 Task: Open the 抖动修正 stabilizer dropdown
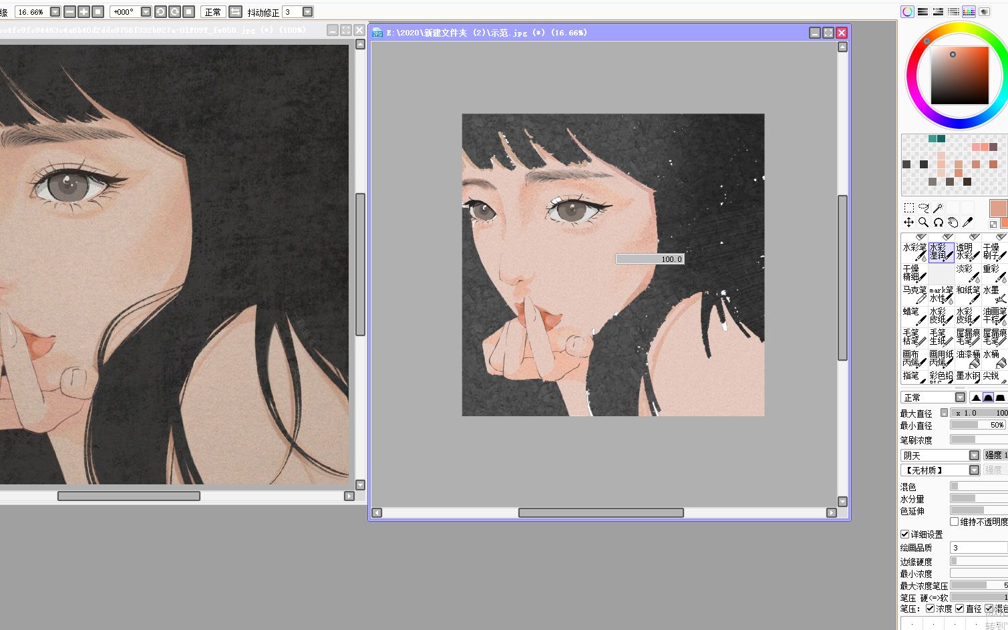point(307,12)
